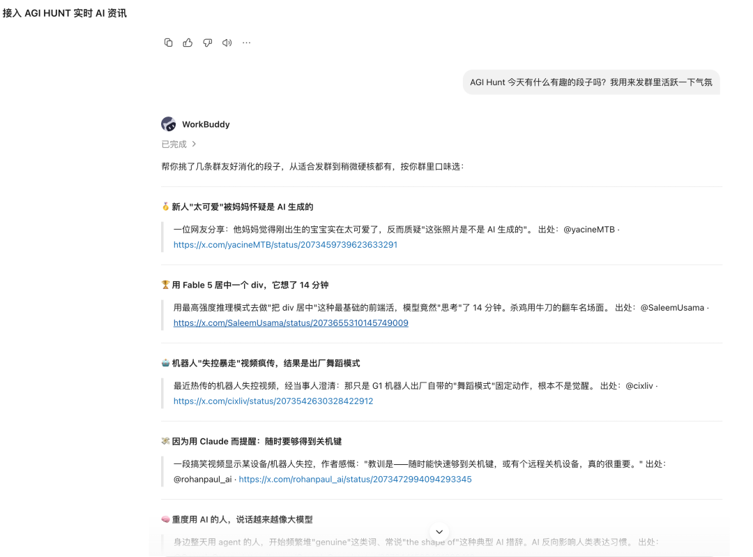This screenshot has height=557, width=753.
Task: Copy the previous response with the copy icon
Action: (168, 43)
